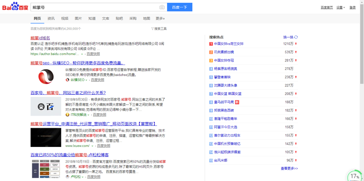Expand dropdown arrow next to 纵横SEO source
The height and width of the screenshot is (181, 364).
point(87,80)
